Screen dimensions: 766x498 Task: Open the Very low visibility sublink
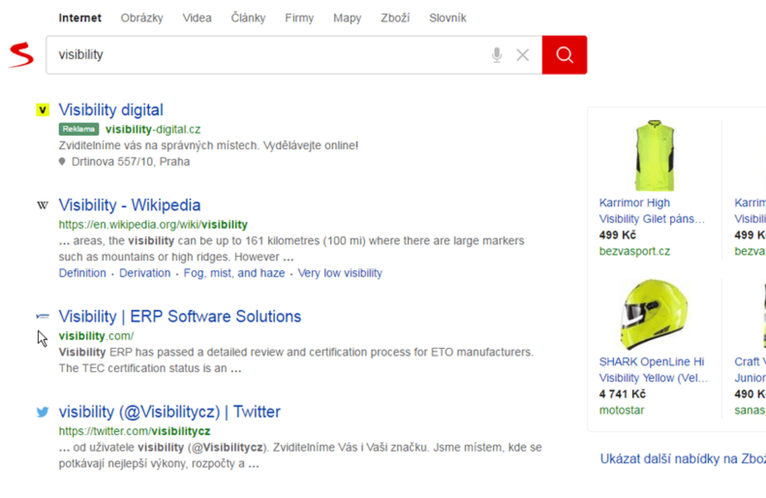340,273
